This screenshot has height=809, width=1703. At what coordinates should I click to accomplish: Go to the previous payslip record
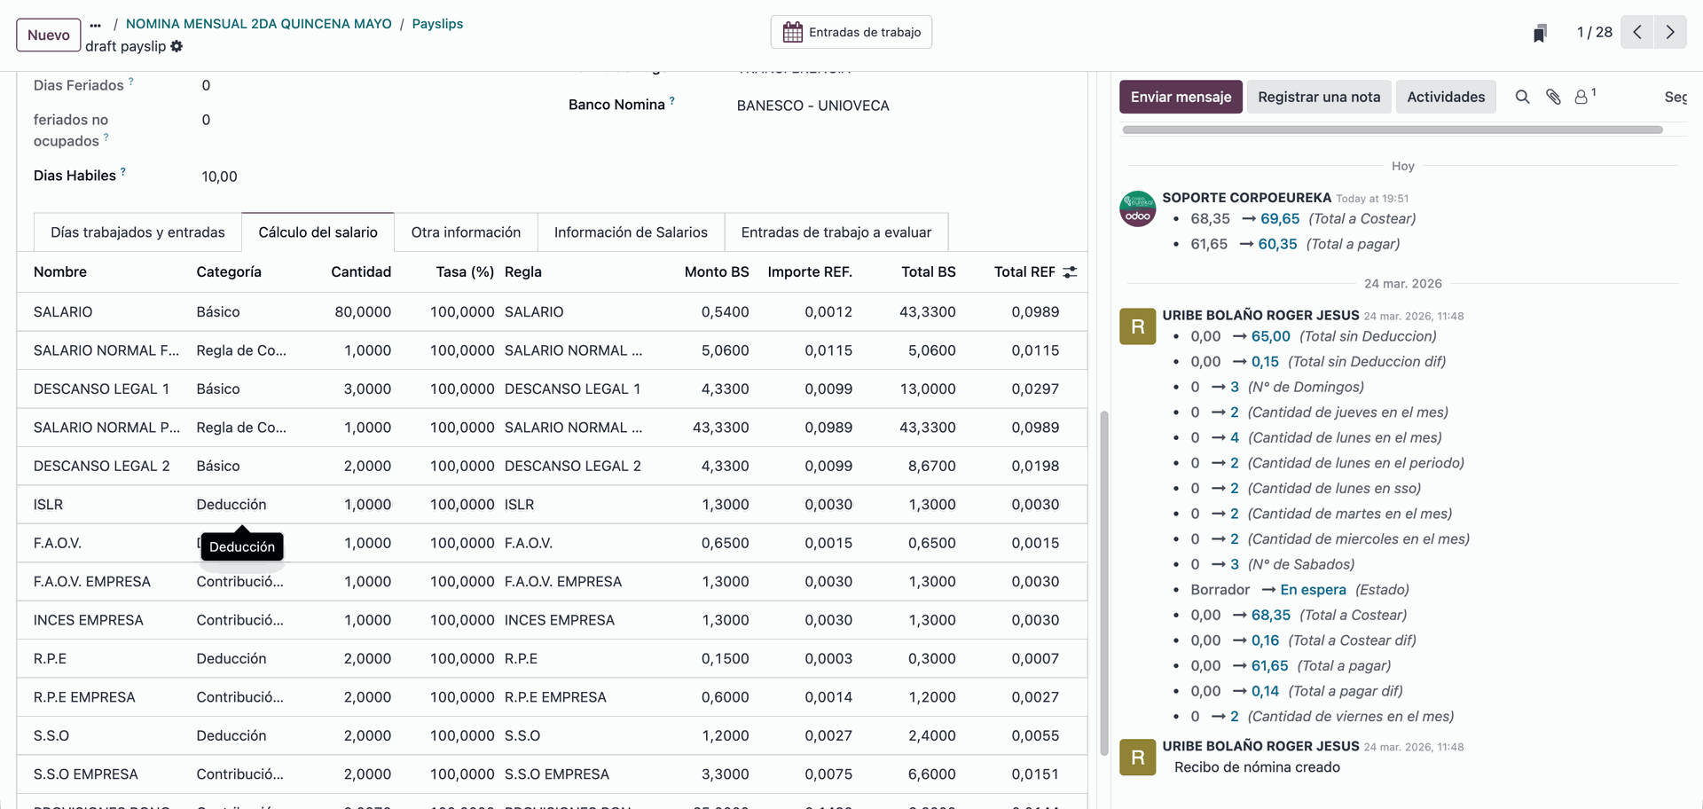point(1637,32)
